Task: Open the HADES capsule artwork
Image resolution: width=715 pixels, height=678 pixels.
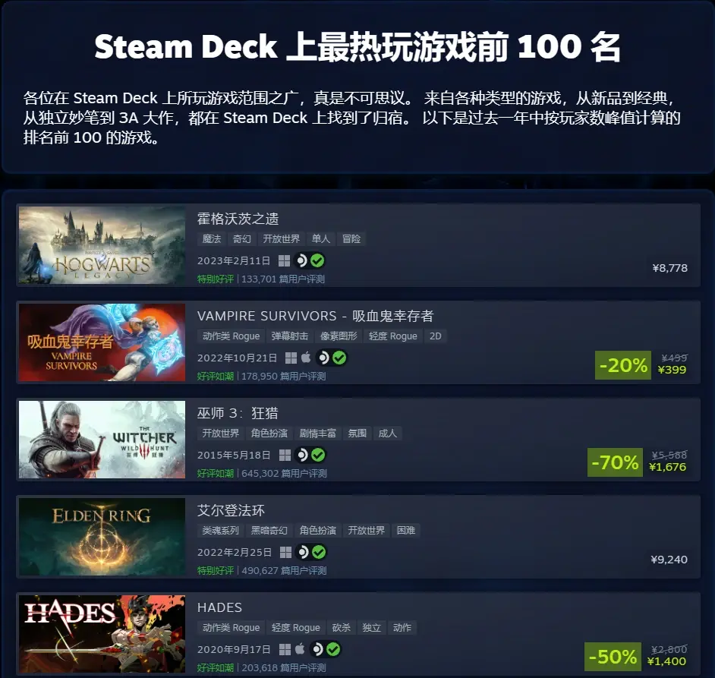Action: 102,634
